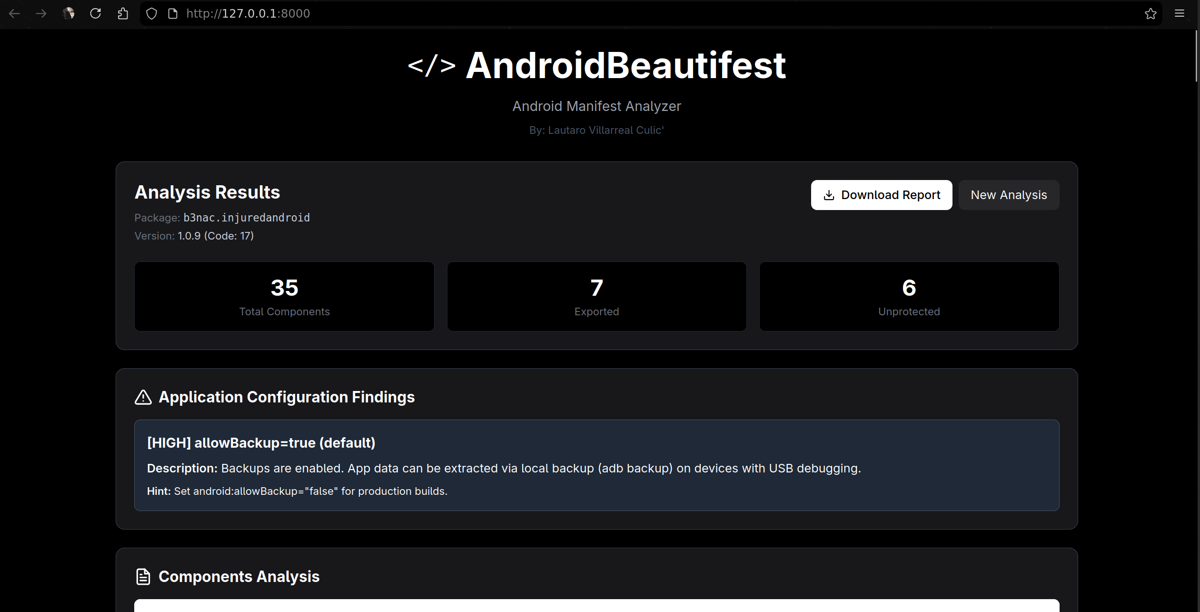This screenshot has width=1200, height=612.
Task: Start a New Analysis
Action: point(1008,195)
